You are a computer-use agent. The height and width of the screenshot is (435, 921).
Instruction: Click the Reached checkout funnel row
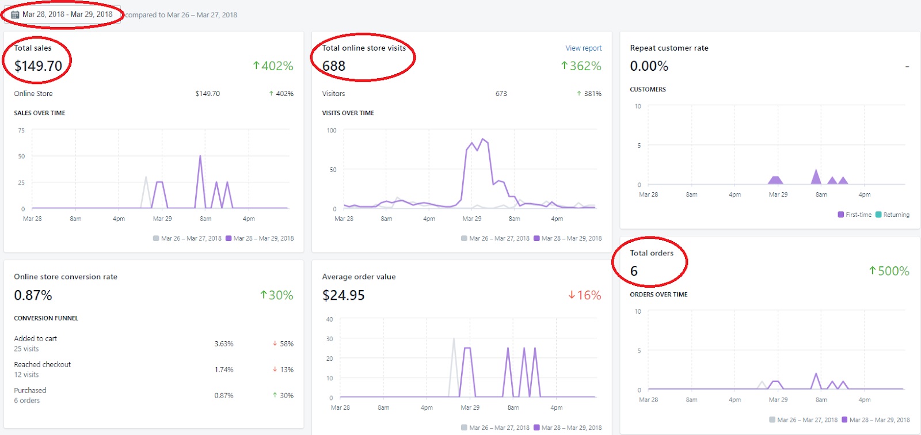(154, 369)
